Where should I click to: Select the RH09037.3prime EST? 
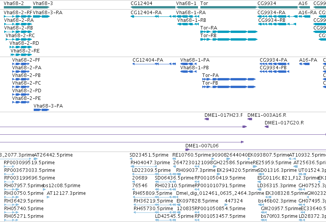[x=179, y=174]
